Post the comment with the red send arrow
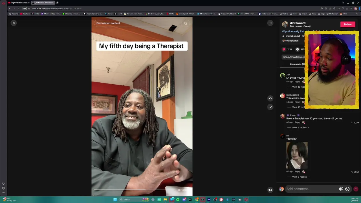 pos(356,189)
